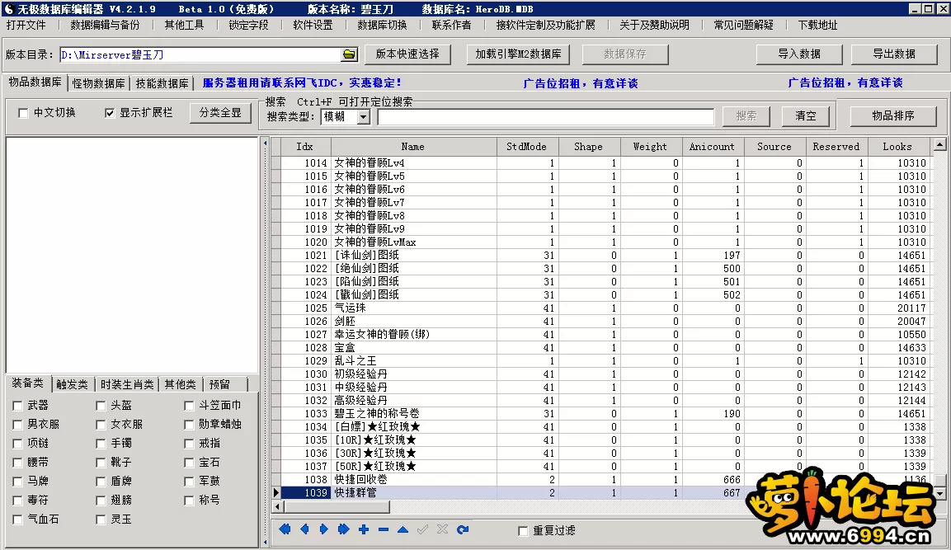Switch to the 触发类 tab
The height and width of the screenshot is (550, 951).
73,384
